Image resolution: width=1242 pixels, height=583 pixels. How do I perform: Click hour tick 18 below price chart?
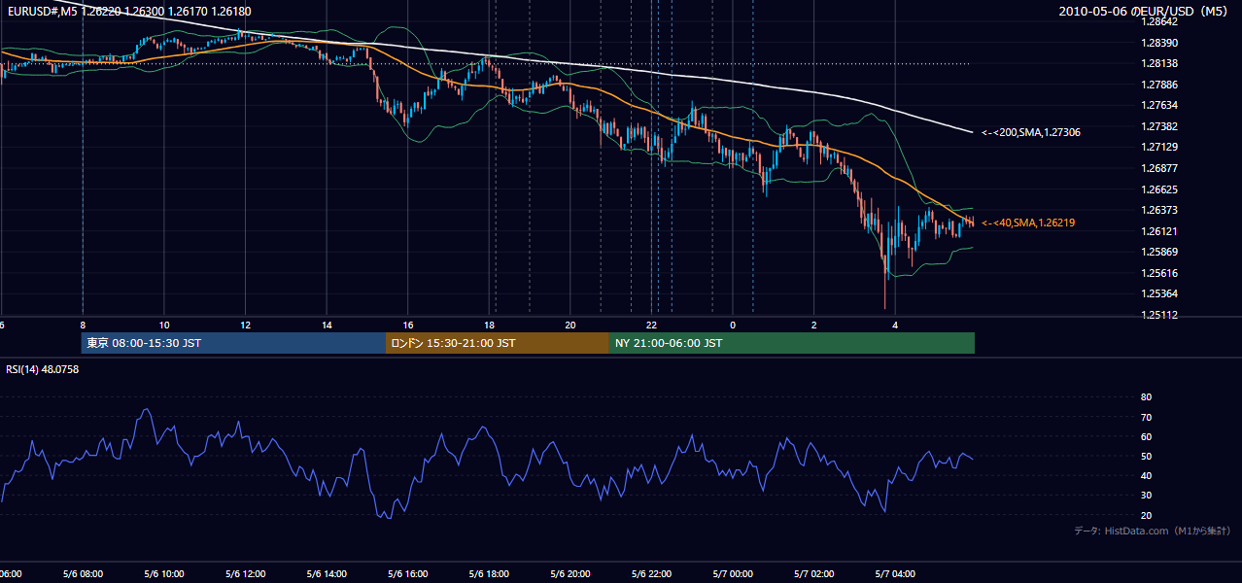490,325
